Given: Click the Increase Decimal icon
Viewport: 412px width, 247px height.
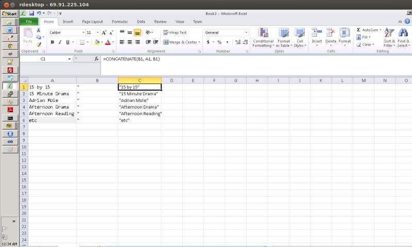Looking at the screenshot, I should click(x=238, y=42).
